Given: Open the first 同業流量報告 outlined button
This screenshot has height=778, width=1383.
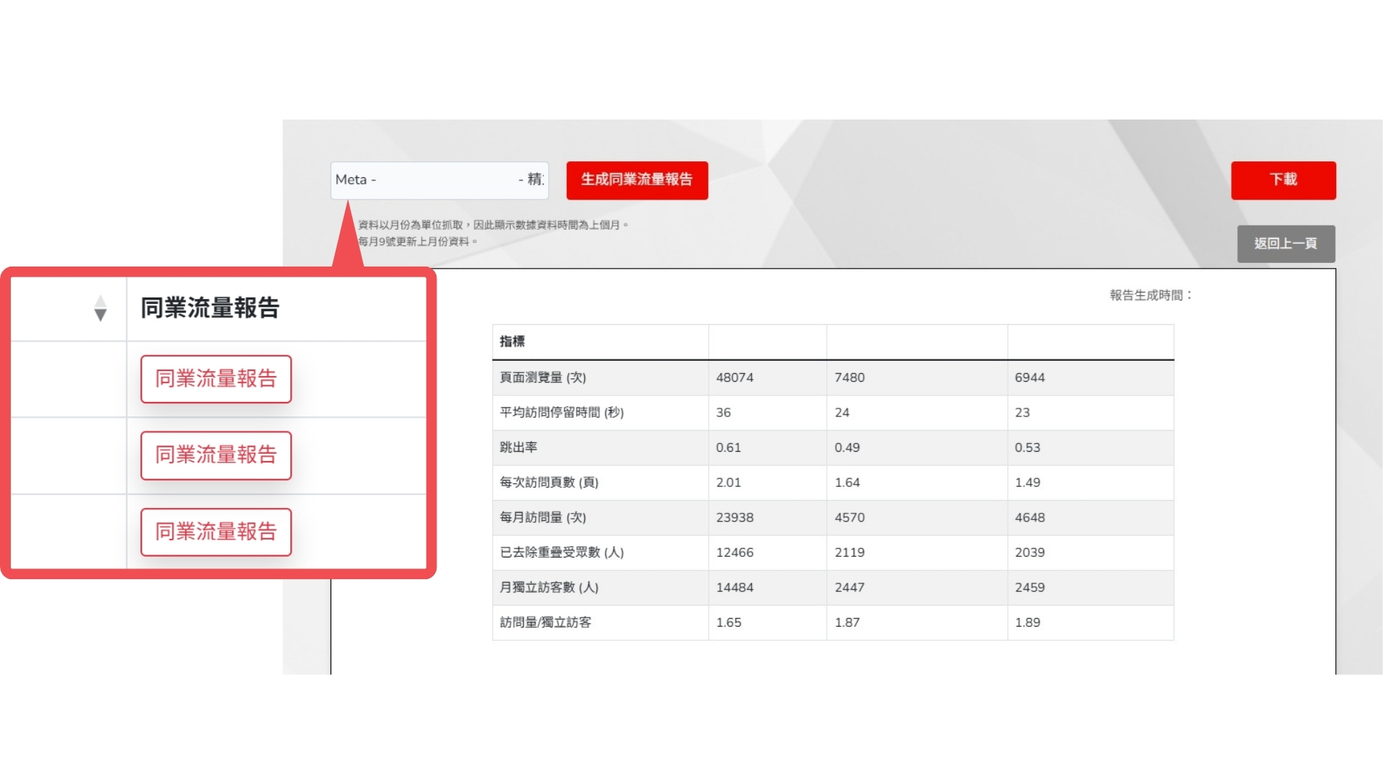Looking at the screenshot, I should tap(216, 379).
